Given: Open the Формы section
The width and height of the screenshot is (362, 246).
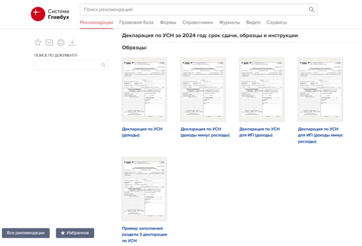Looking at the screenshot, I should 168,23.
